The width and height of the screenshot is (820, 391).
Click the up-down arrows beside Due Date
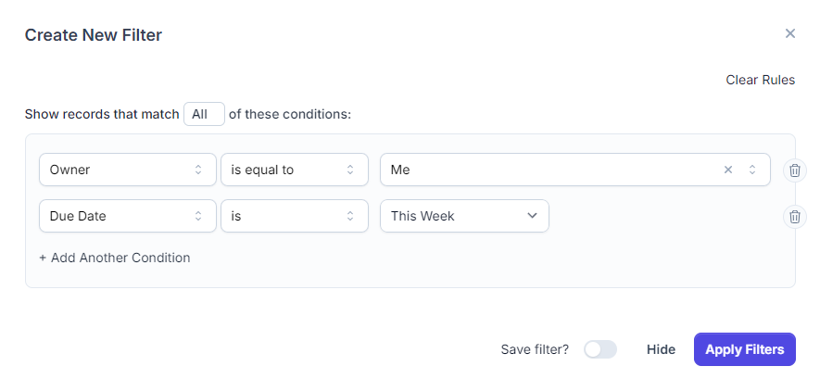(x=198, y=216)
